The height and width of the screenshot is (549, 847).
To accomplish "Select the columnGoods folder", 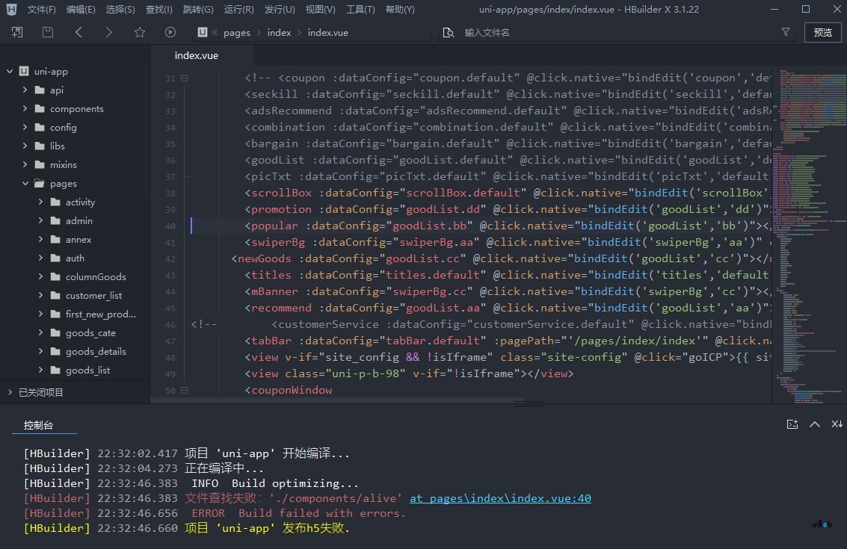I will click(96, 277).
